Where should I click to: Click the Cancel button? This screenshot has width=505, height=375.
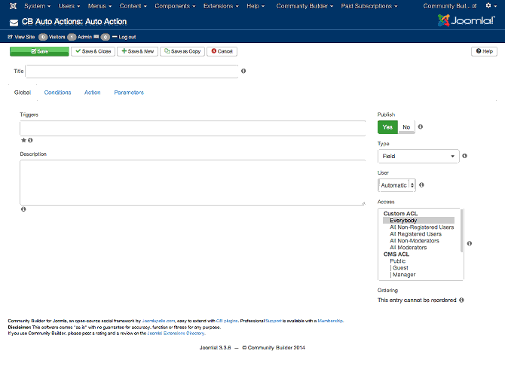click(222, 51)
